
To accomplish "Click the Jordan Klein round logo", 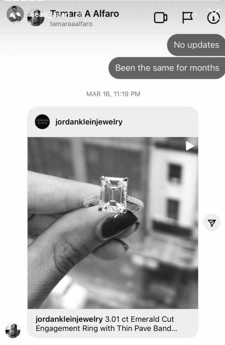I will click(42, 122).
